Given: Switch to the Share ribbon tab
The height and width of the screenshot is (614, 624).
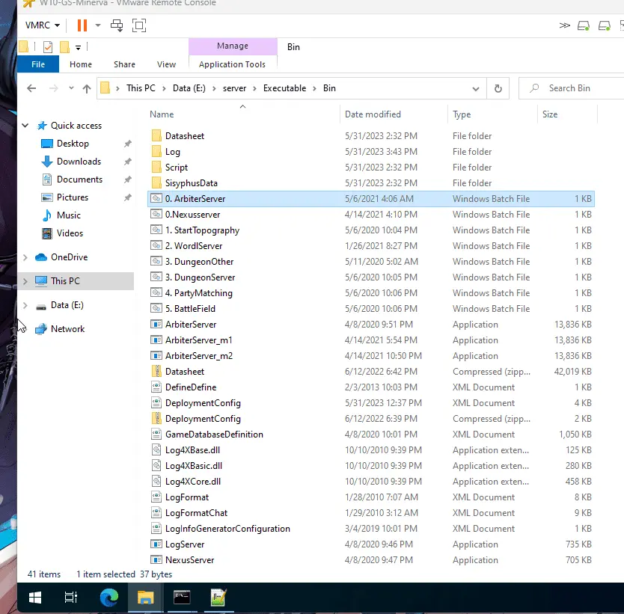Looking at the screenshot, I should pos(124,64).
